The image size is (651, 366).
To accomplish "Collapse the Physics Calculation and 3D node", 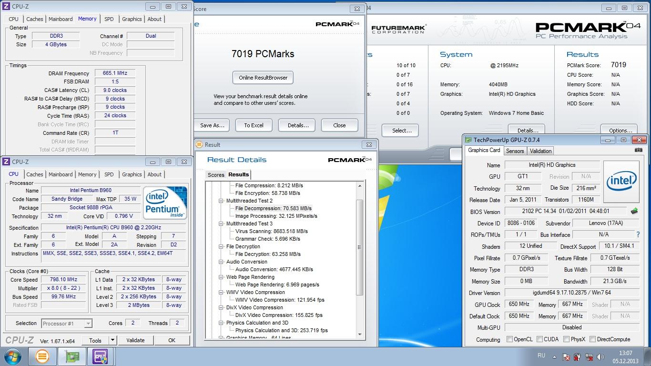I will click(221, 323).
